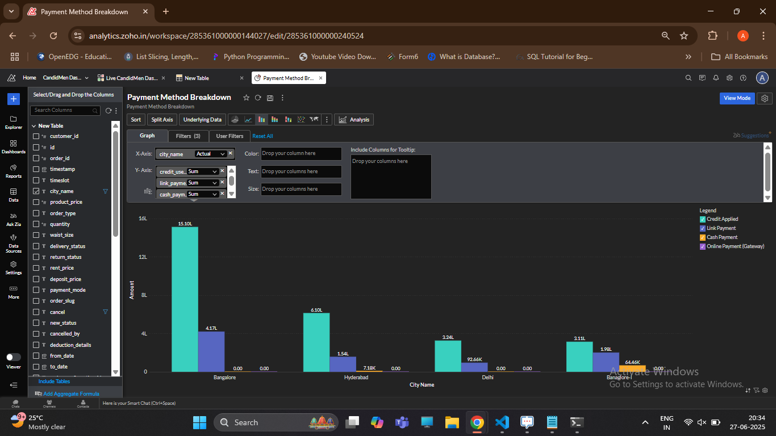Open Sum dropdown for link_payme field
Image resolution: width=776 pixels, height=436 pixels.
(203, 183)
